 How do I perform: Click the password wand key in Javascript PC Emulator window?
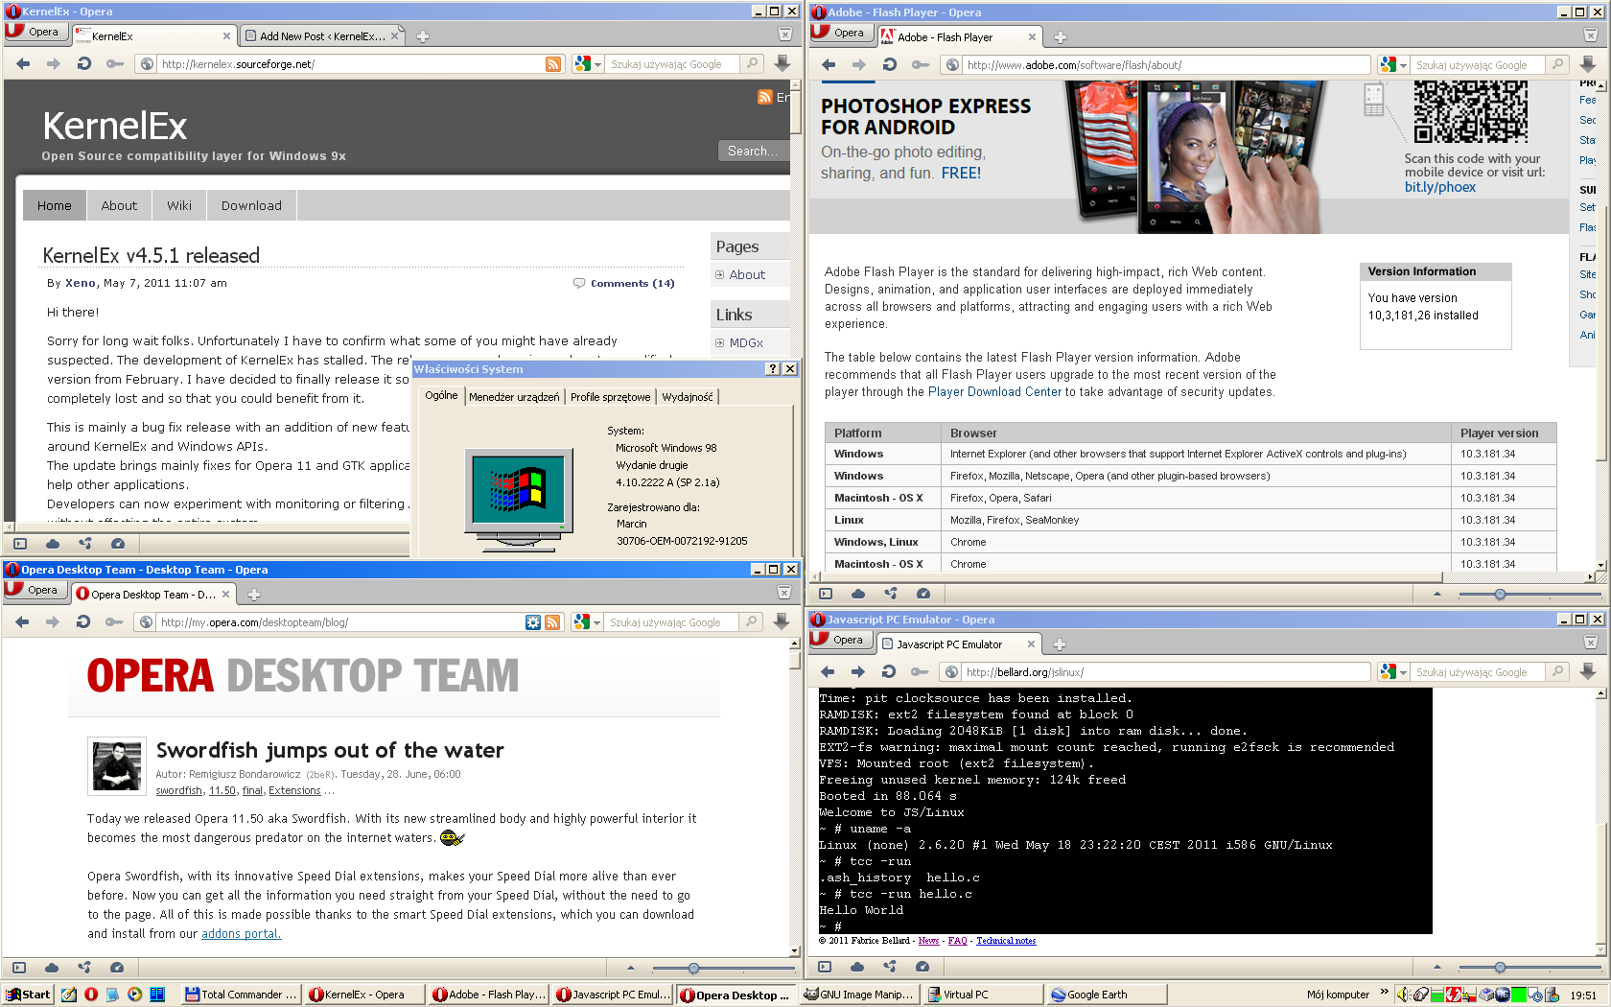tap(920, 672)
